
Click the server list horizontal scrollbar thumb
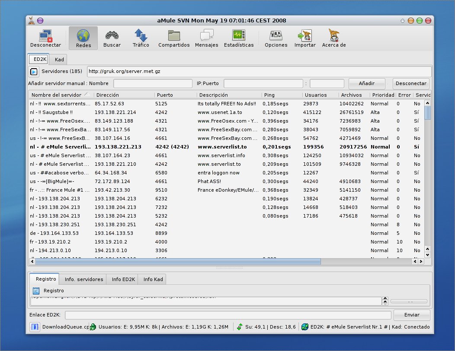click(x=178, y=262)
